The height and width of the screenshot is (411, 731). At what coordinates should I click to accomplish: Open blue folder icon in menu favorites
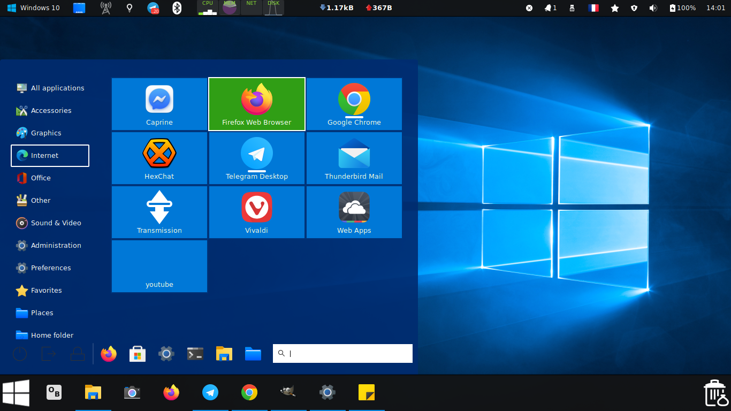coord(253,354)
